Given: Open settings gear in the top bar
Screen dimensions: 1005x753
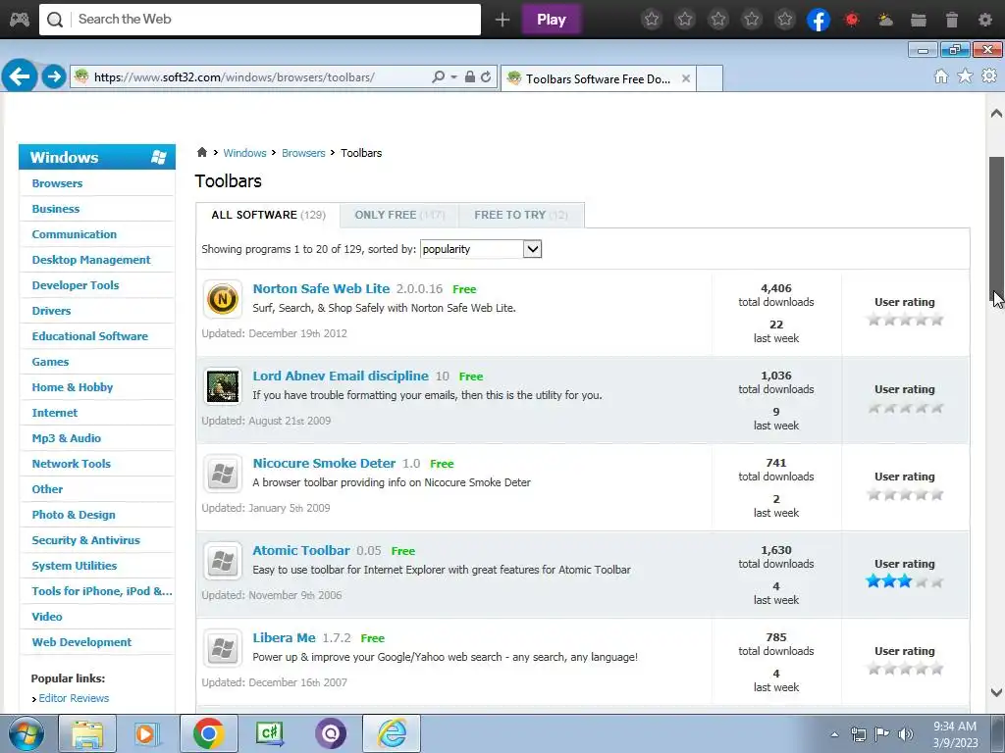Looking at the screenshot, I should 985,20.
